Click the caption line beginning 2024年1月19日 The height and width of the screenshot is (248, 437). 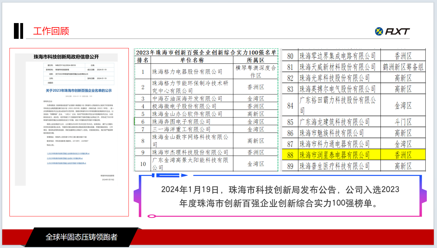pyautogui.click(x=280, y=190)
